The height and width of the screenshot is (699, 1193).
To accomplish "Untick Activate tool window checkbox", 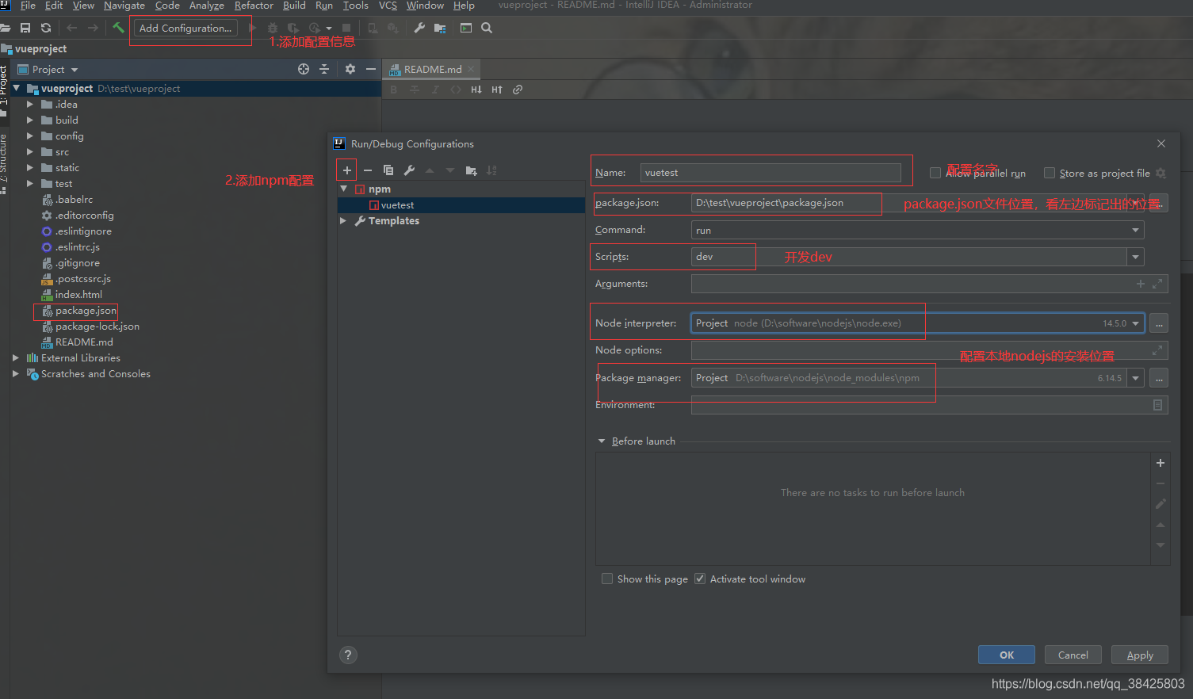I will (x=700, y=579).
